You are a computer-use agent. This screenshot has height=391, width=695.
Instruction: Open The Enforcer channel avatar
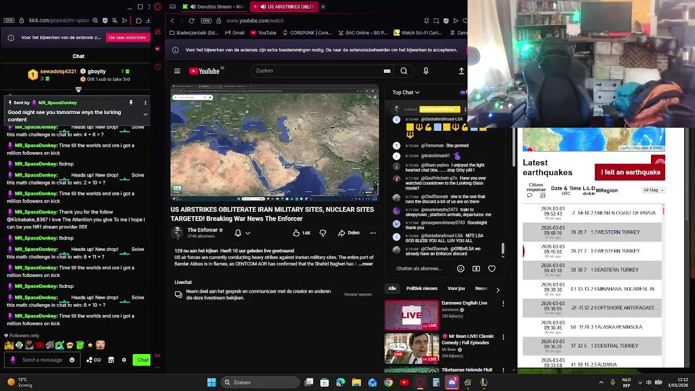[177, 233]
